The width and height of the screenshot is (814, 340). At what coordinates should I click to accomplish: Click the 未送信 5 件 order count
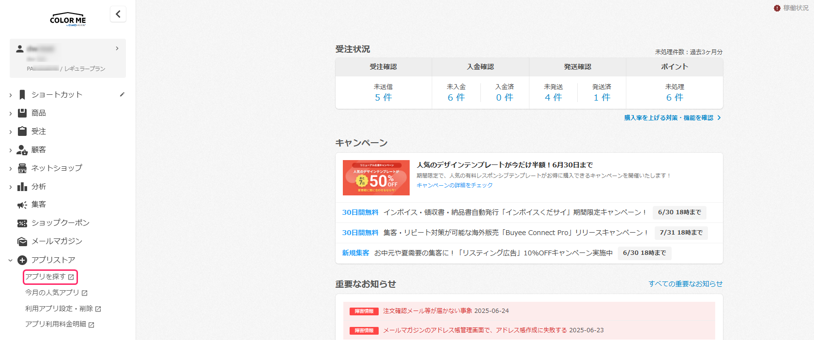coord(383,97)
